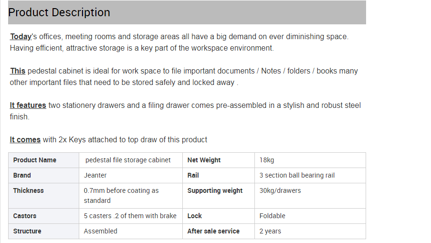Click the pedestal file storage cabinet value
Viewport: 431px width, 243px height.
pyautogui.click(x=128, y=160)
